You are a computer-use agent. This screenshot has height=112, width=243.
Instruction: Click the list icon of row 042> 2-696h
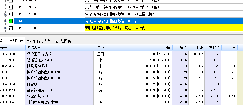11,7
